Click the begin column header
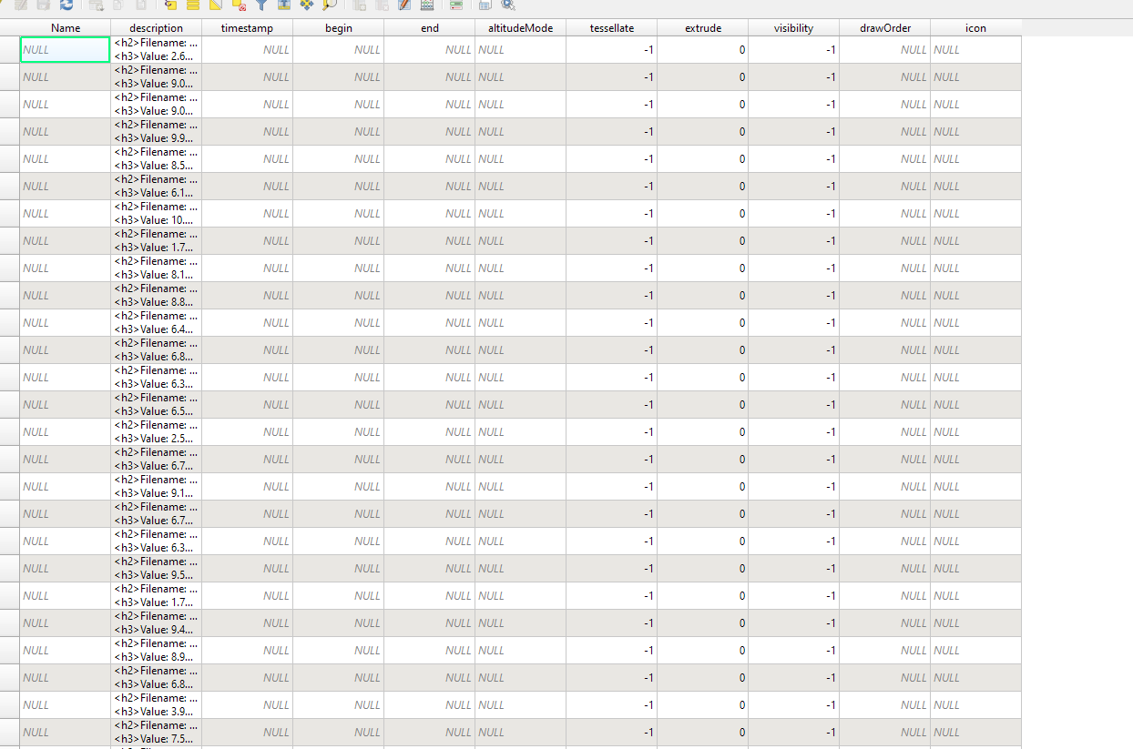Screen dimensions: 1133x749 pos(339,28)
